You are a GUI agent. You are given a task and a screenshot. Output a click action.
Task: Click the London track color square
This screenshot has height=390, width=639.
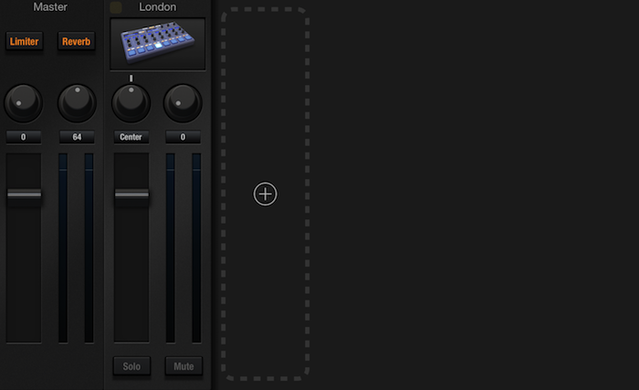(x=116, y=7)
